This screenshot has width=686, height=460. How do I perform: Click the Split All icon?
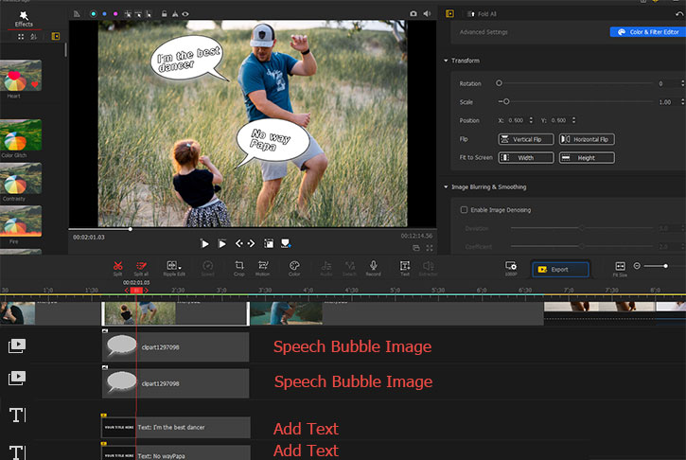click(x=143, y=266)
